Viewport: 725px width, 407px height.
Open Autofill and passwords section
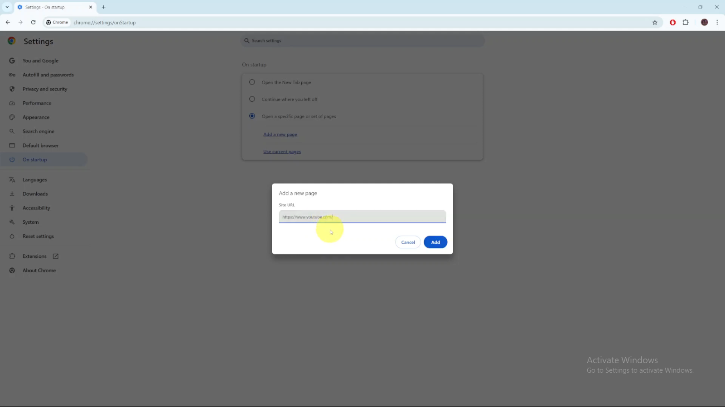(48, 75)
